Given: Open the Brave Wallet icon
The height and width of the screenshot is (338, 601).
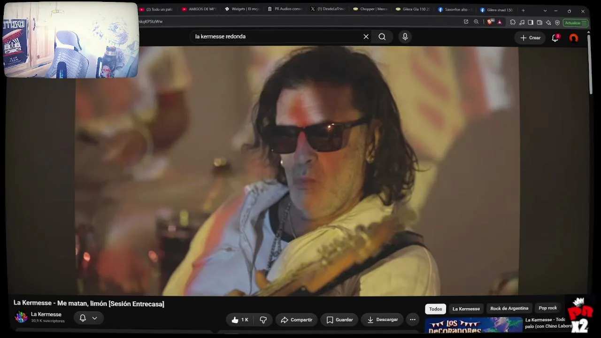Looking at the screenshot, I should click(x=539, y=22).
